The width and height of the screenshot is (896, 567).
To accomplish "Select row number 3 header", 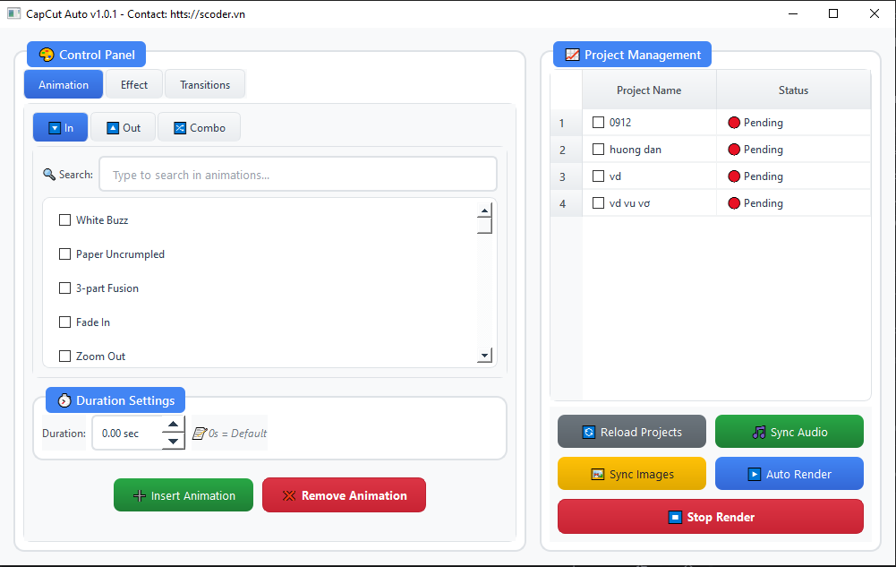I will pyautogui.click(x=566, y=176).
